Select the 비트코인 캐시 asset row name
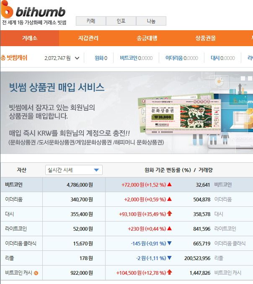Image resolution: width=253 pixels, height=284 pixels. (18, 273)
